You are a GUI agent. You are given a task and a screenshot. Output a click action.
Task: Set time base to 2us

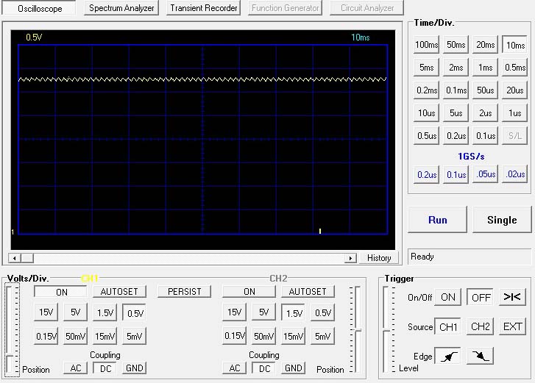[485, 112]
